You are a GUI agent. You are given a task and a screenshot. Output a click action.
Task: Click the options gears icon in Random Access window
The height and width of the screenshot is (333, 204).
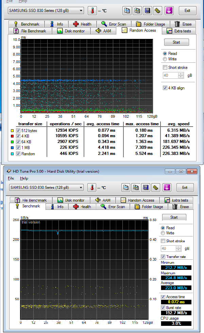point(157,11)
